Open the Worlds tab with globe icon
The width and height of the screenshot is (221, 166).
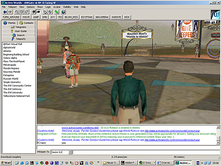click(9, 23)
